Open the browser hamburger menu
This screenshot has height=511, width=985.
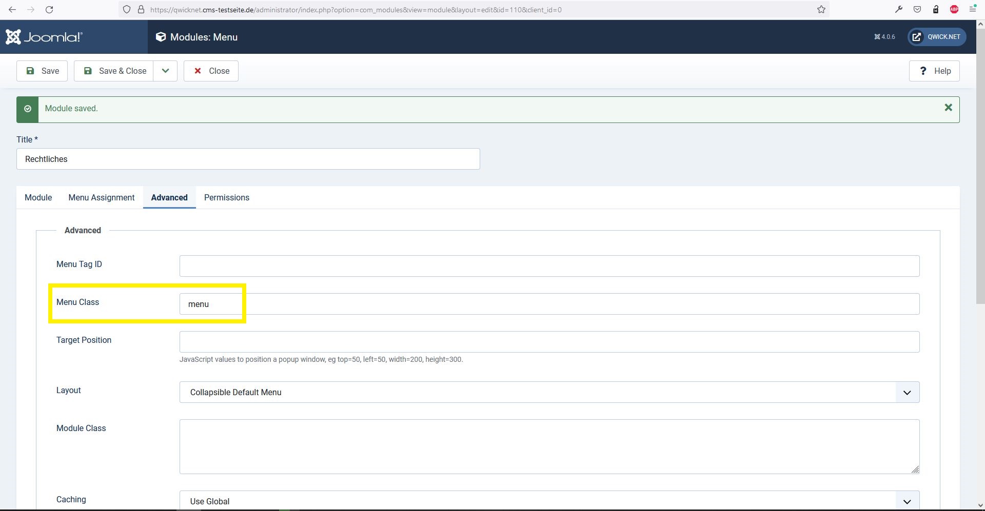pos(973,10)
